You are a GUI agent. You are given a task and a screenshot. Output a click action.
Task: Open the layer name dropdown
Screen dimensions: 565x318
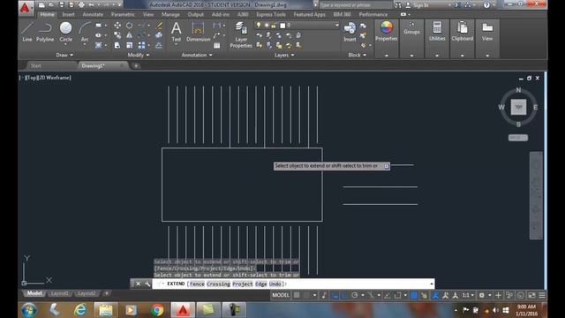(x=337, y=26)
